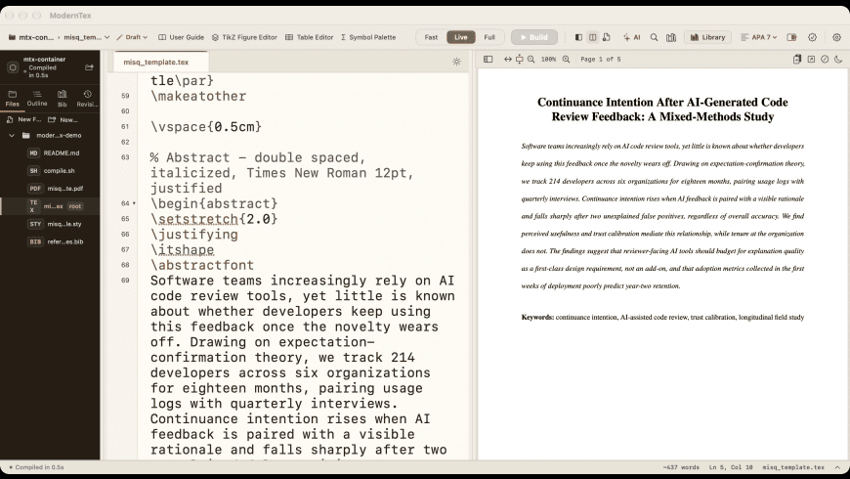Image resolution: width=850 pixels, height=479 pixels.
Task: Toggle the right side panel icon
Action: (792, 37)
